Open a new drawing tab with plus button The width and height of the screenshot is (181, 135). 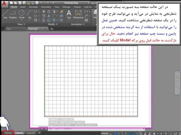click(52, 29)
